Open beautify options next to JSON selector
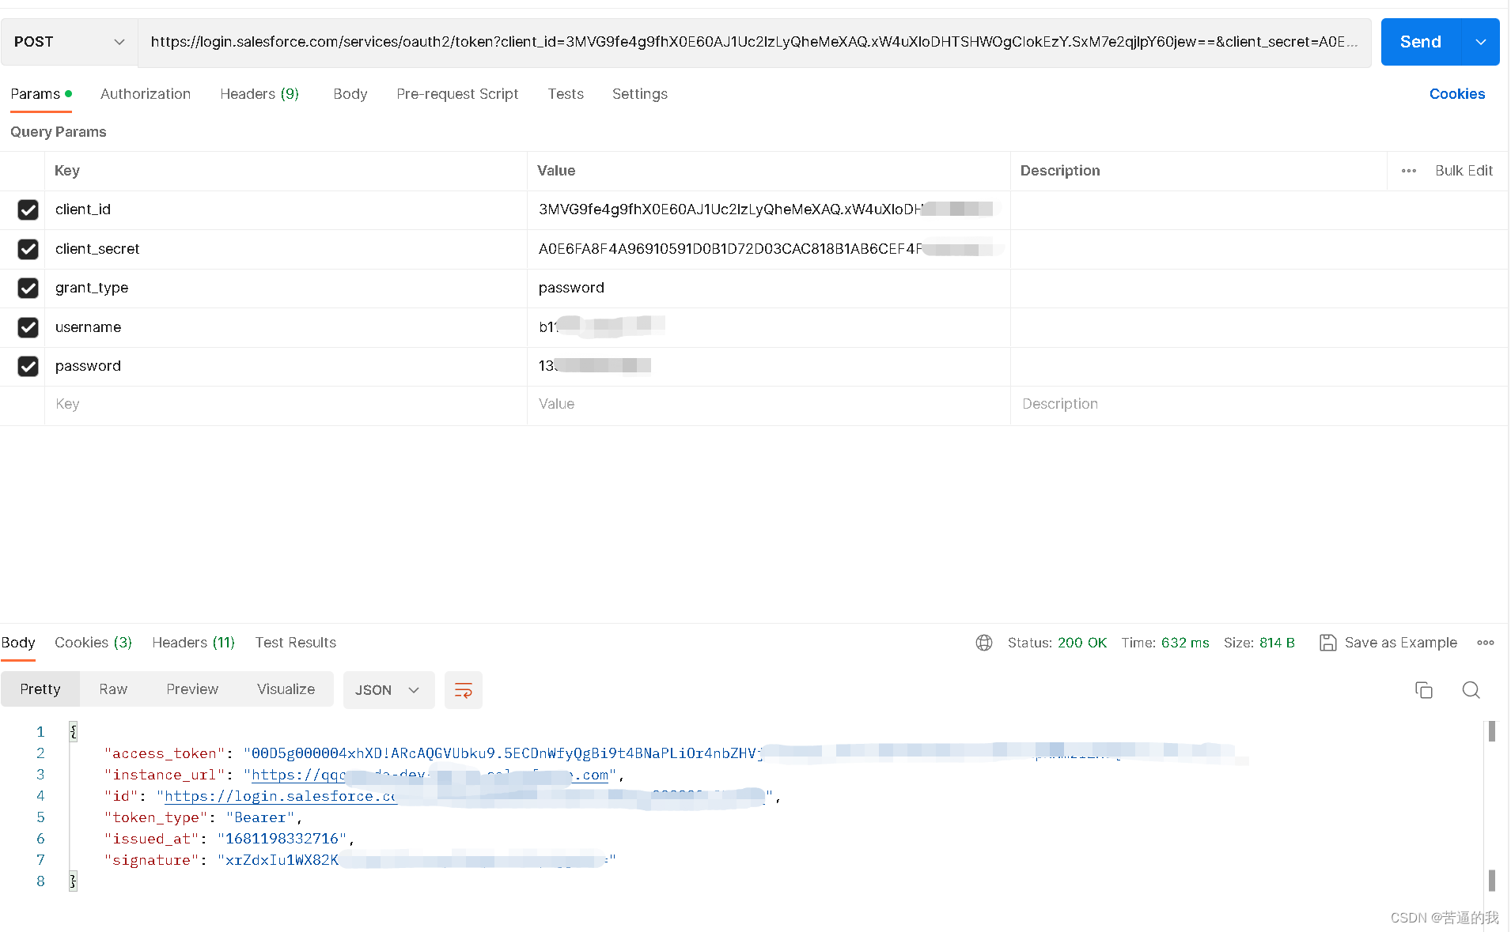Screen dimensions: 1511x932 click(464, 689)
